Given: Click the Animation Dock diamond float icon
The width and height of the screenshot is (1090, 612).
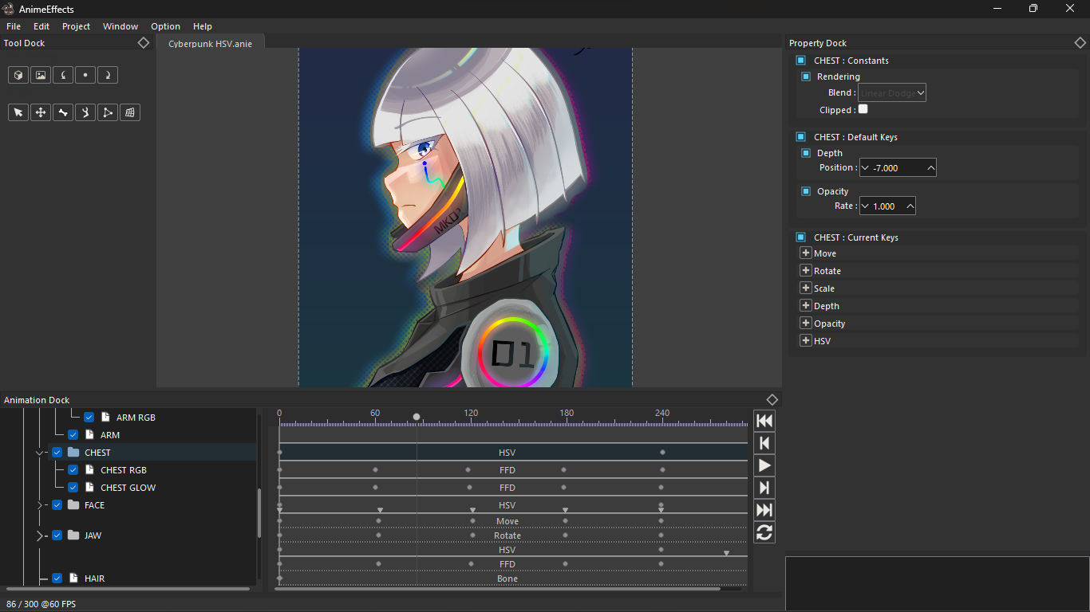Looking at the screenshot, I should (772, 400).
